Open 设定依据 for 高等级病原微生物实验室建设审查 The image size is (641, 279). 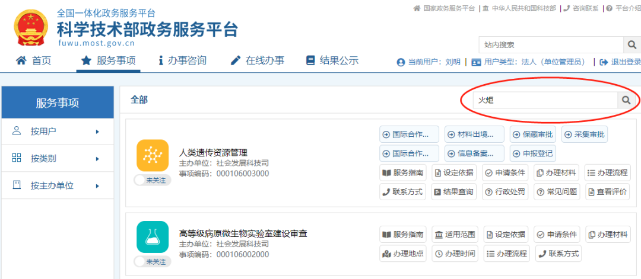[x=506, y=235]
